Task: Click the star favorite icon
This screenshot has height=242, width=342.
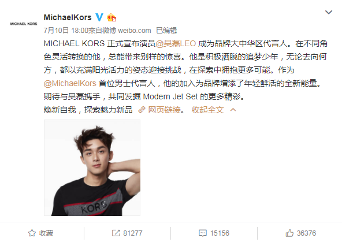Action: coord(32,233)
